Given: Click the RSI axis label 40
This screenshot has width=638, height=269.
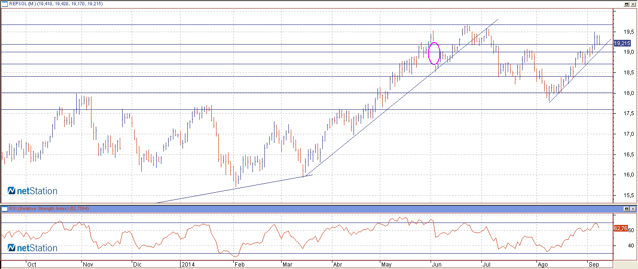Looking at the screenshot, I should [x=631, y=246].
